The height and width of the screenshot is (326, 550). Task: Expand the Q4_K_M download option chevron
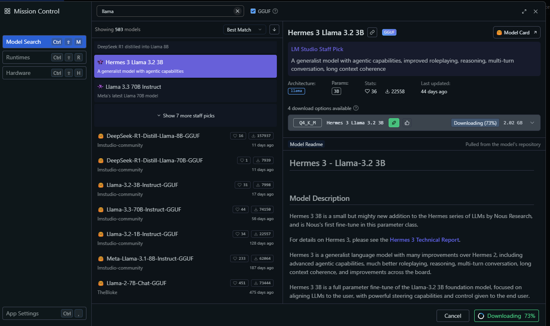point(532,123)
